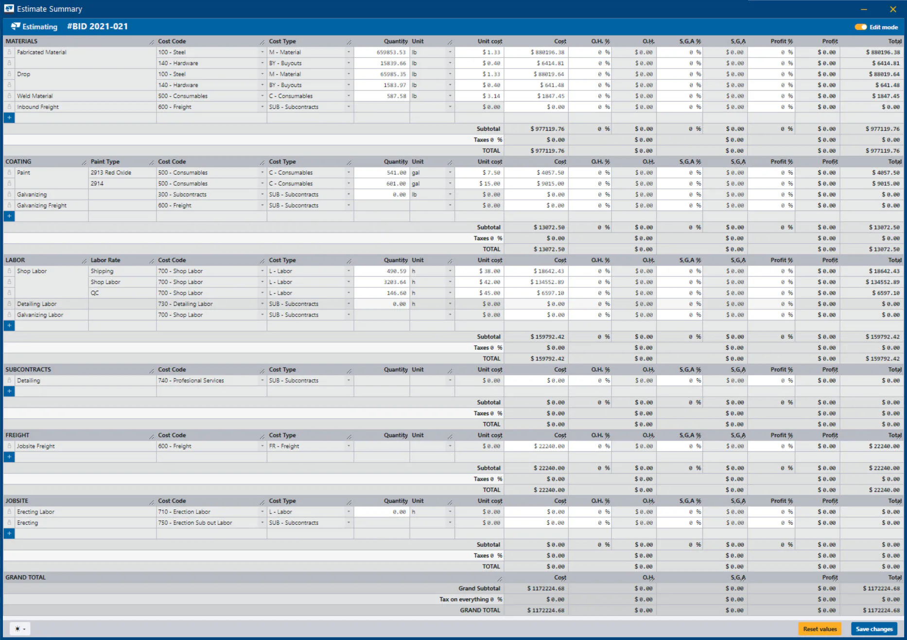The width and height of the screenshot is (907, 640).
Task: Click the 2913 Red Oxide paint type cell
Action: (122, 172)
